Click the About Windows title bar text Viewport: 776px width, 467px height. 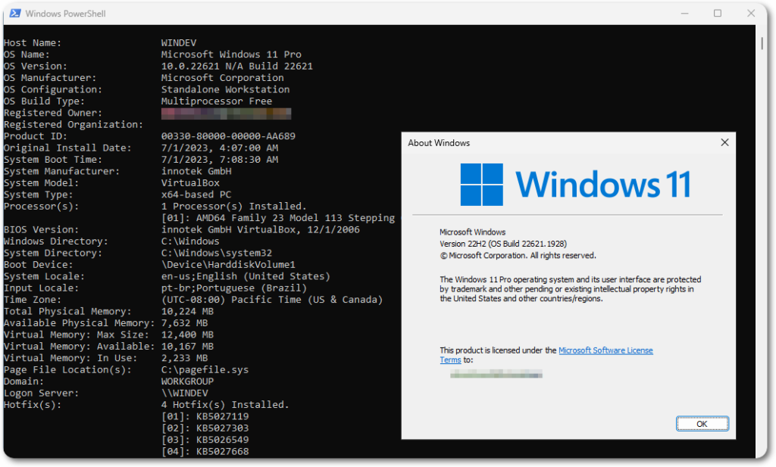tap(439, 143)
